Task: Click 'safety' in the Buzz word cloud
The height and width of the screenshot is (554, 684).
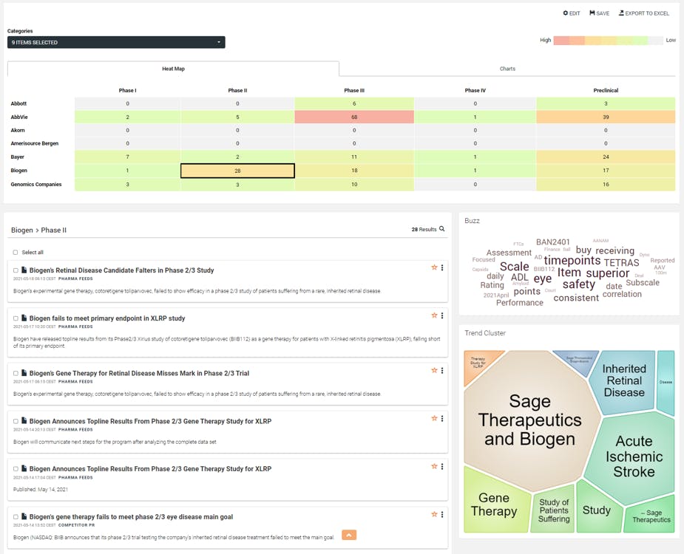Action: pyautogui.click(x=579, y=284)
